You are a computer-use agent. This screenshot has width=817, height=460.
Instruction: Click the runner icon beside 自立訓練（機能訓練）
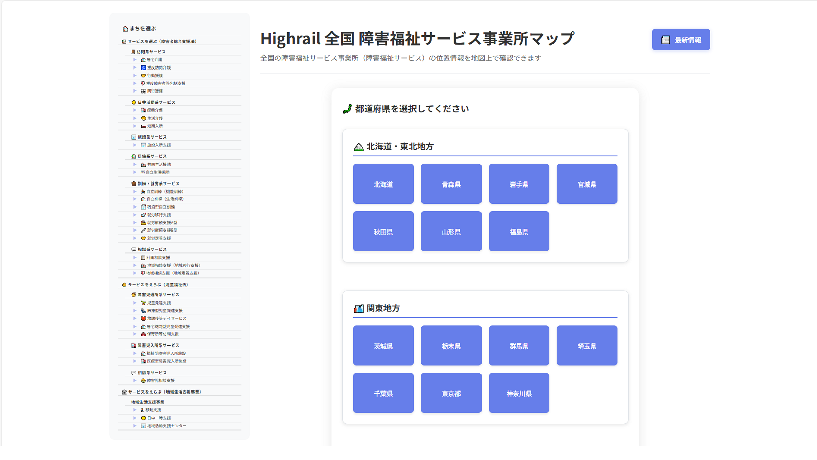[143, 192]
